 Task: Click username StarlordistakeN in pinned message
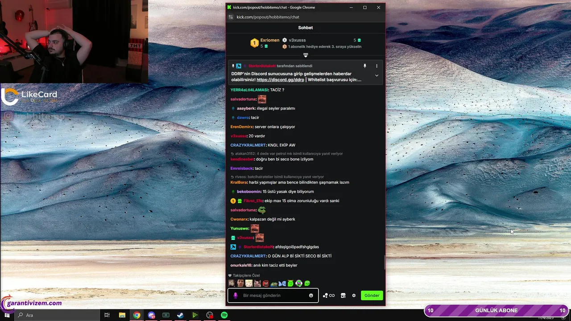click(262, 66)
